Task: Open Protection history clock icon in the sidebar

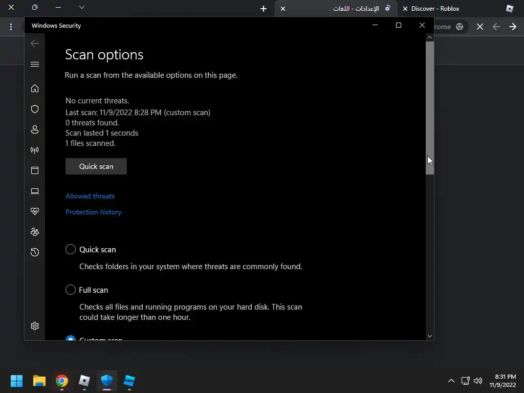Action: coord(35,252)
